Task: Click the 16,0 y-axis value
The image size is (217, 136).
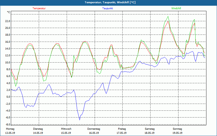Action: 8,42
